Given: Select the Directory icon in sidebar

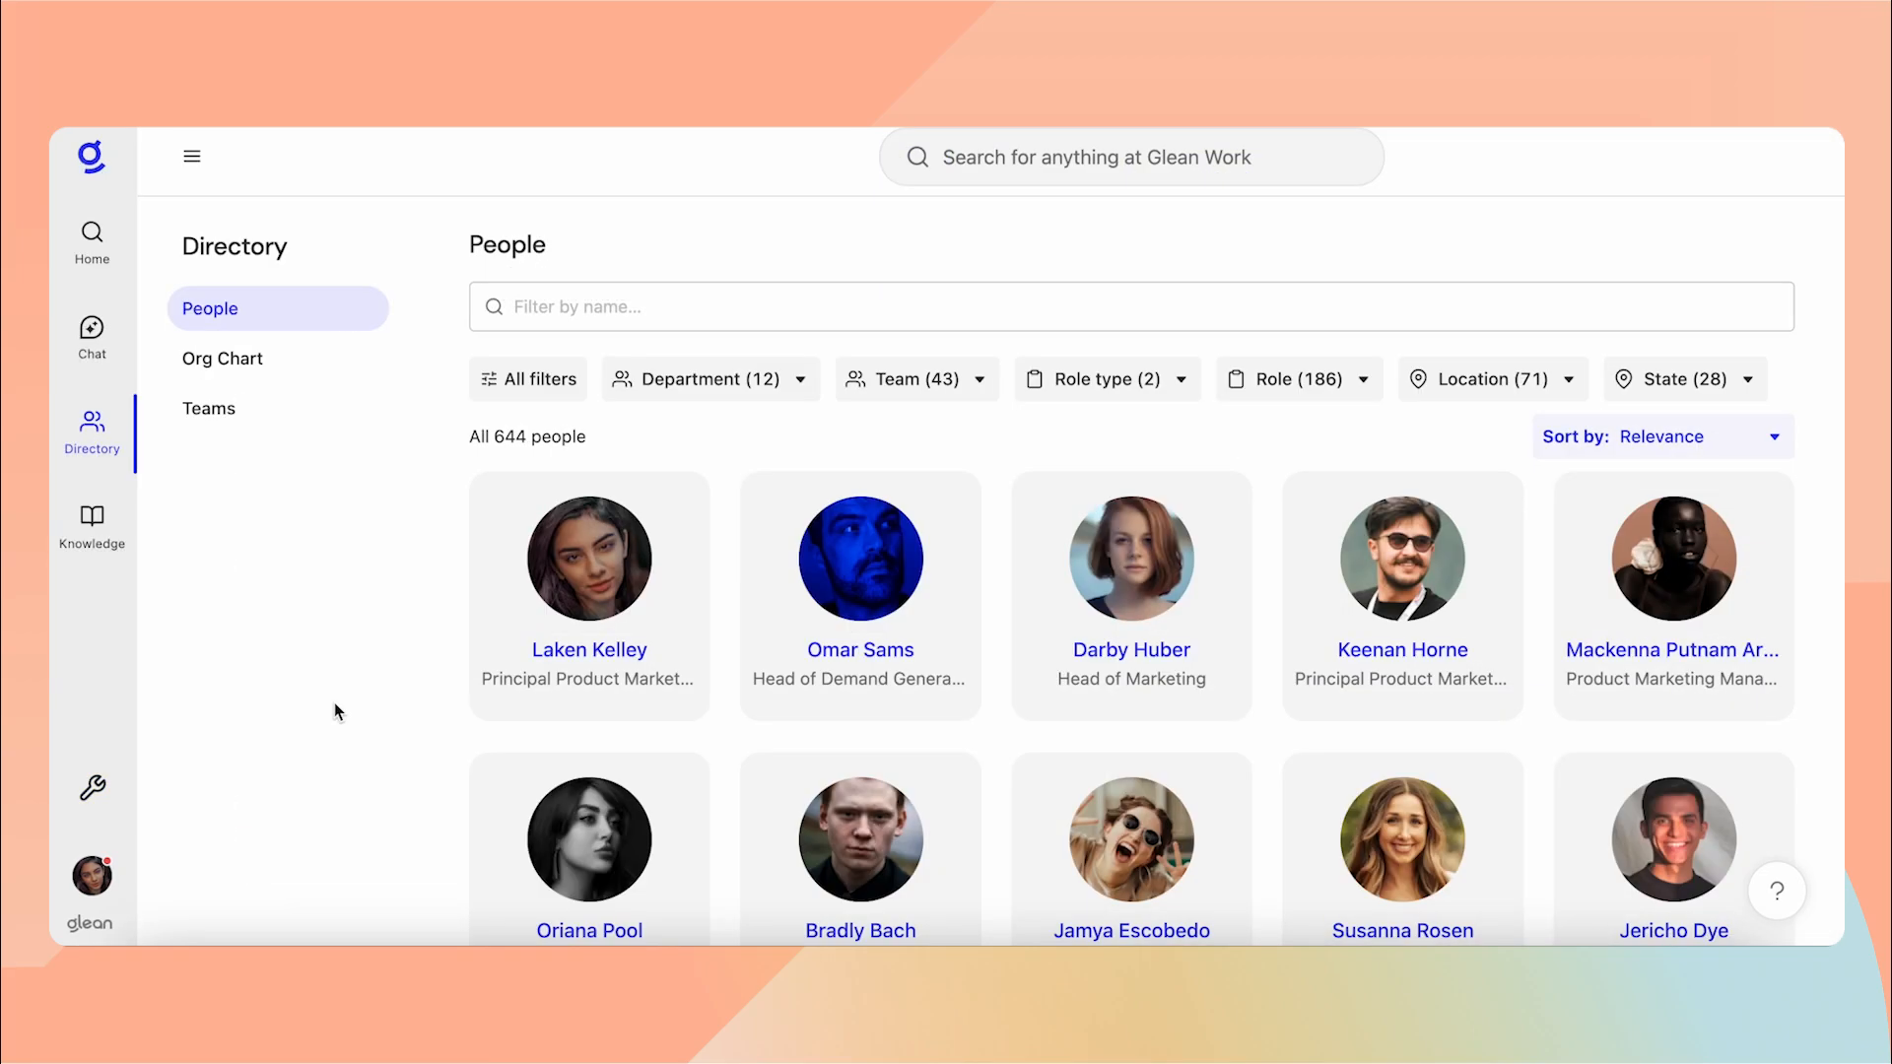Looking at the screenshot, I should 92,432.
